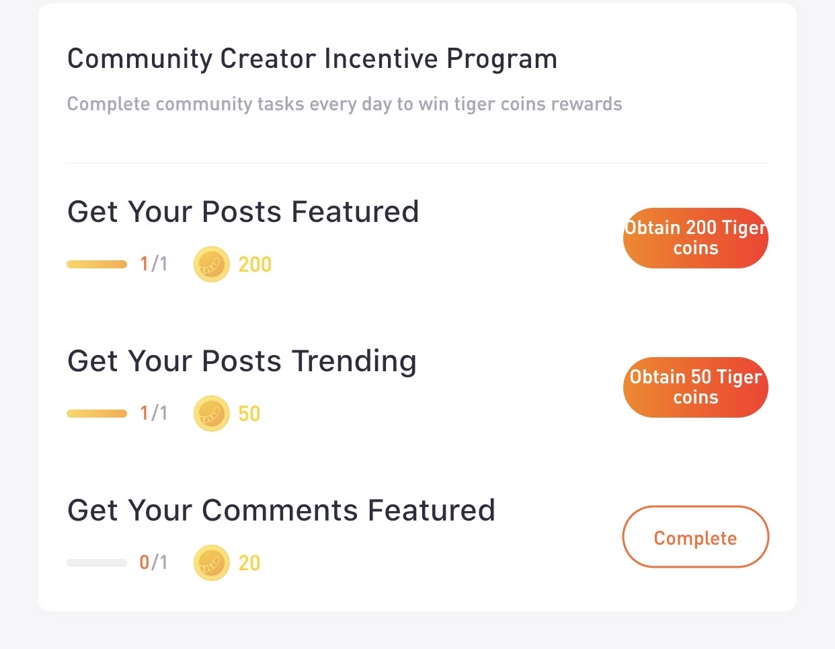Click the empty Comments Featured progress bar

[97, 563]
